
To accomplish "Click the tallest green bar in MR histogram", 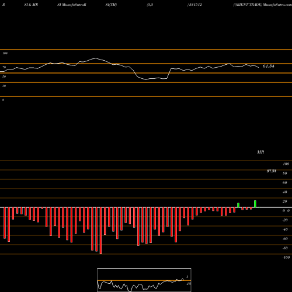I will click(x=255, y=204).
